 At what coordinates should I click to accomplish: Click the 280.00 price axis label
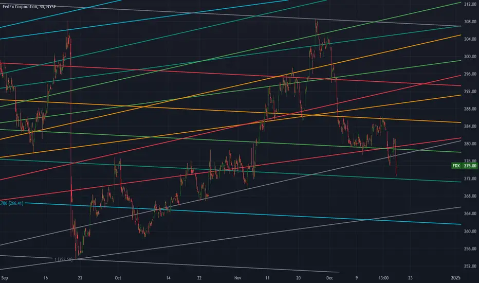(x=470, y=144)
